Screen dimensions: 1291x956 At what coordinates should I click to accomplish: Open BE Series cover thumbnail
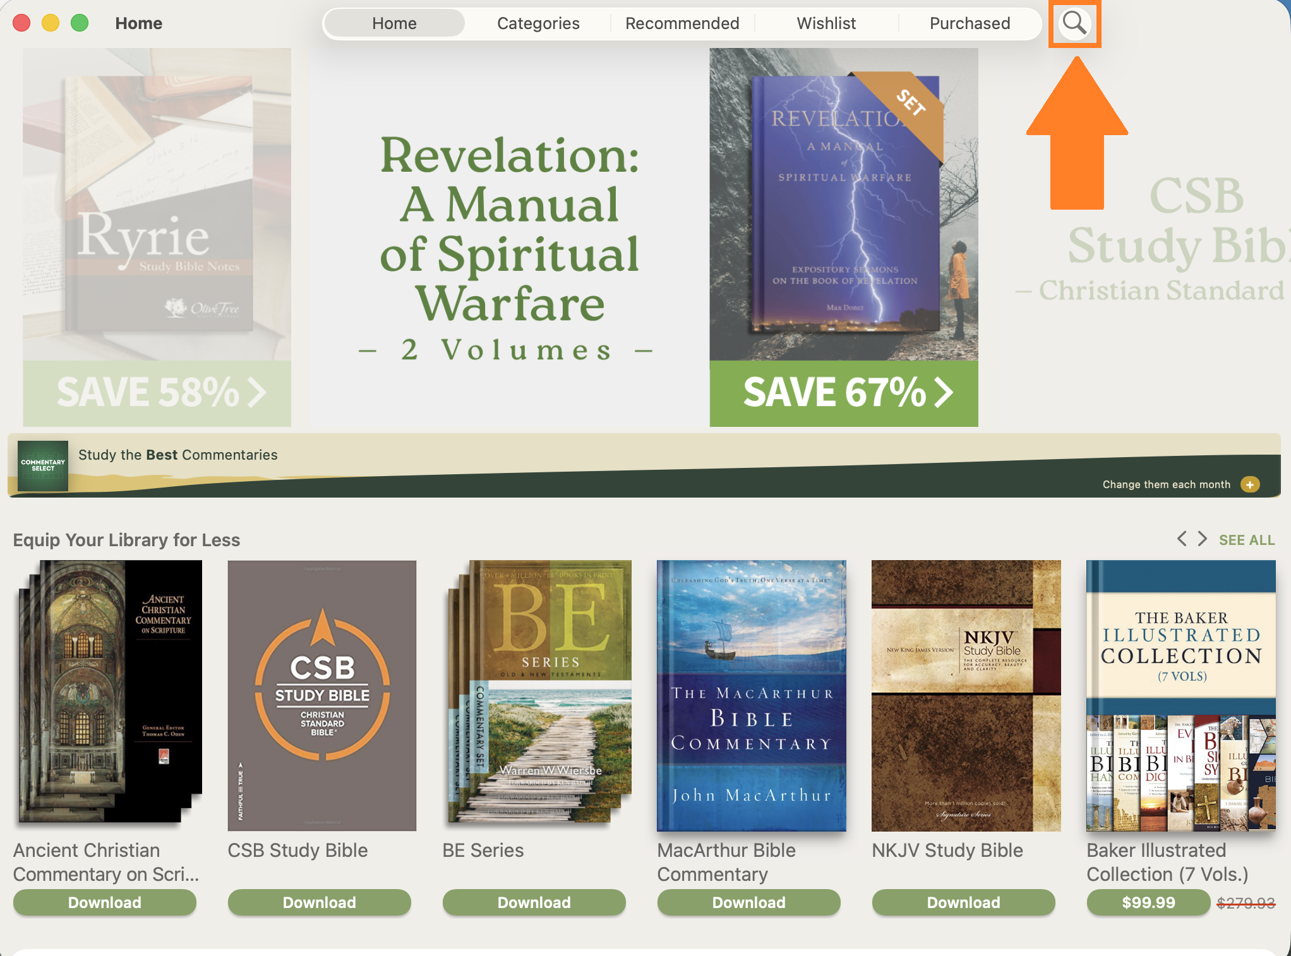pyautogui.click(x=537, y=693)
